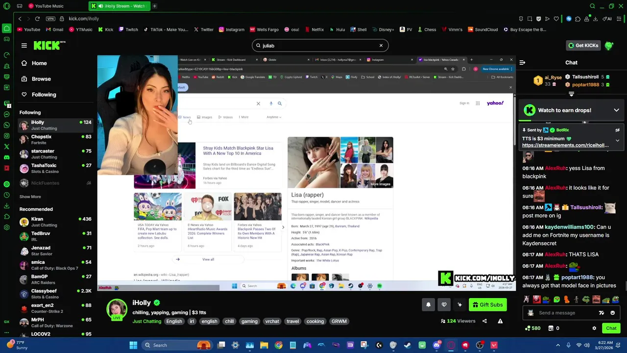Open the streamelements link in pinned message
Screen dimensions: 627x353
565,145
